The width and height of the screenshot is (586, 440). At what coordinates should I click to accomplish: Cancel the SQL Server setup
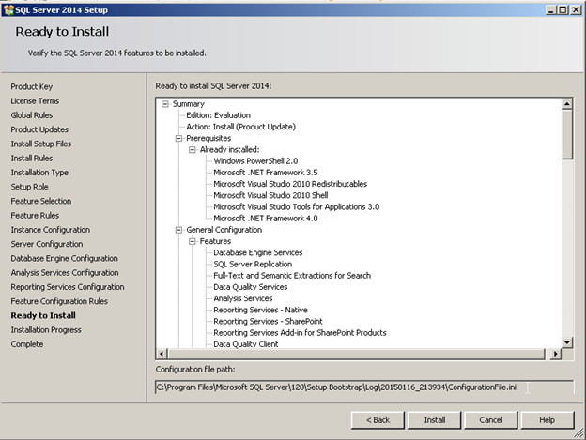[491, 420]
